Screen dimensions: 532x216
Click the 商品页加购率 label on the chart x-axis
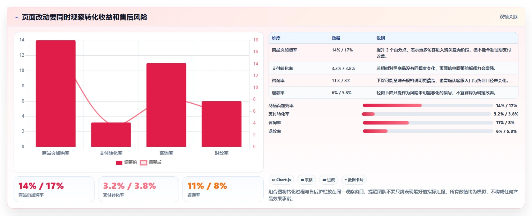[x=56, y=153]
